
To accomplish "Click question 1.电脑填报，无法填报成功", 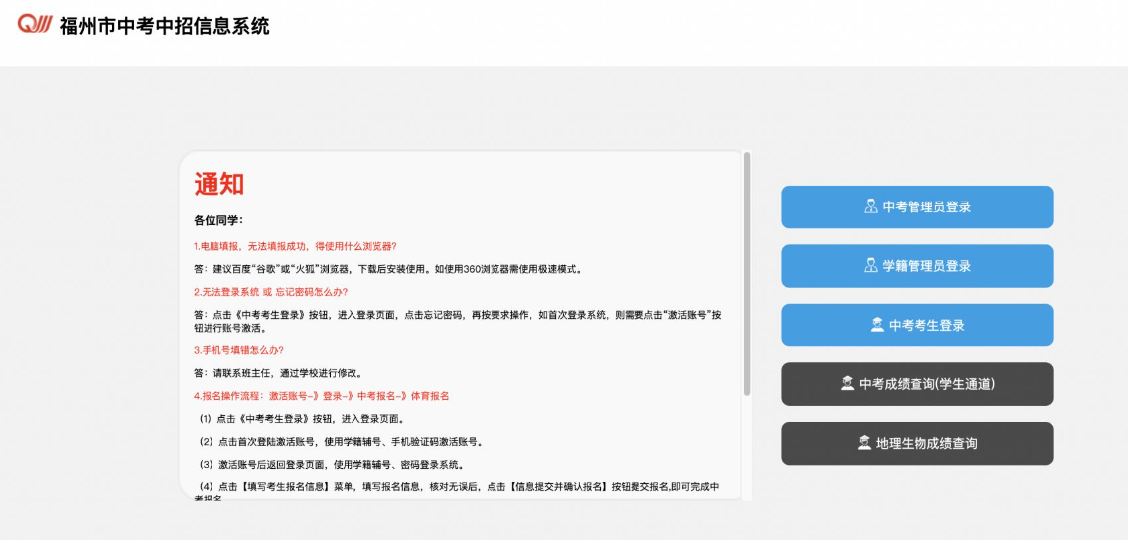I will point(295,246).
